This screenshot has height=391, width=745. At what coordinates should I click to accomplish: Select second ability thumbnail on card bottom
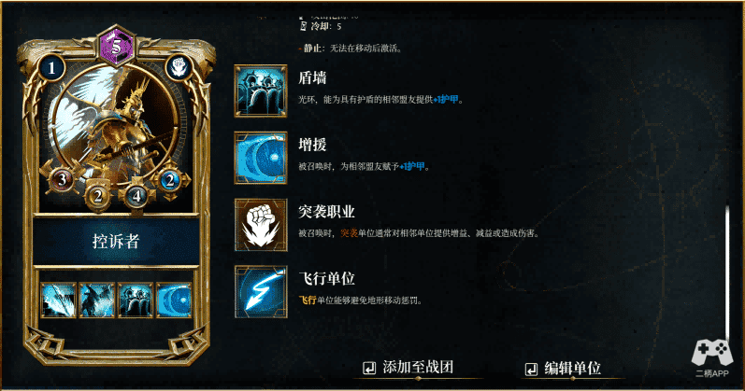pyautogui.click(x=97, y=300)
